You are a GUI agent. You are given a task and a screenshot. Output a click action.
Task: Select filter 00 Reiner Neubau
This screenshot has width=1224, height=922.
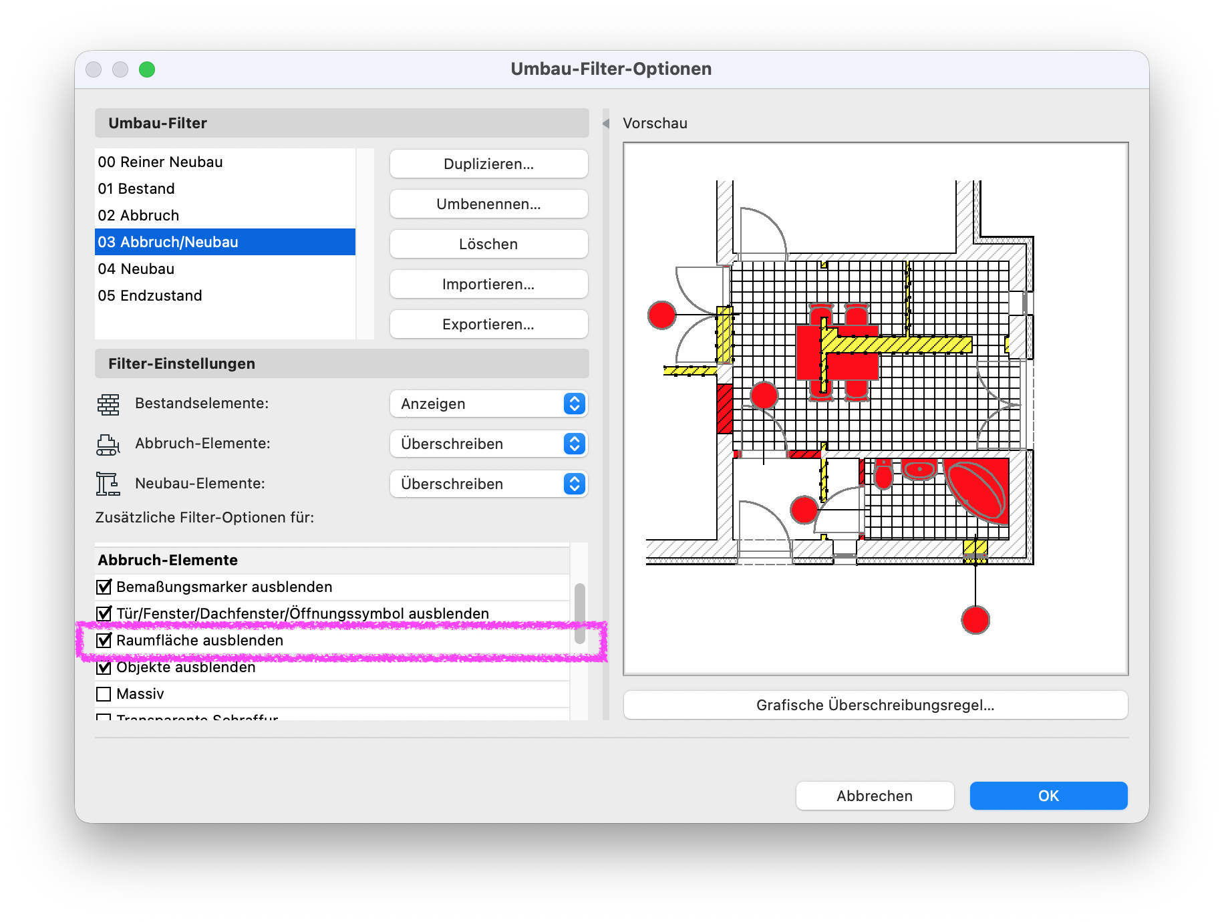(x=225, y=162)
